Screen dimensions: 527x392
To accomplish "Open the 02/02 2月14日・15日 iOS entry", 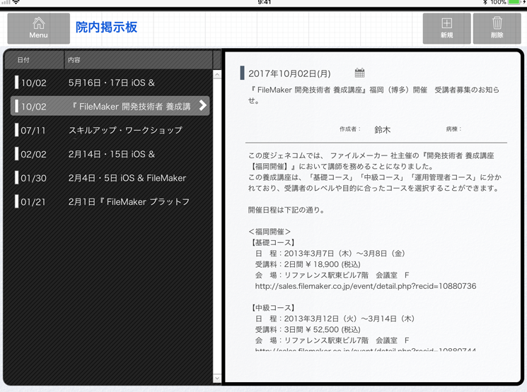I will pos(112,154).
